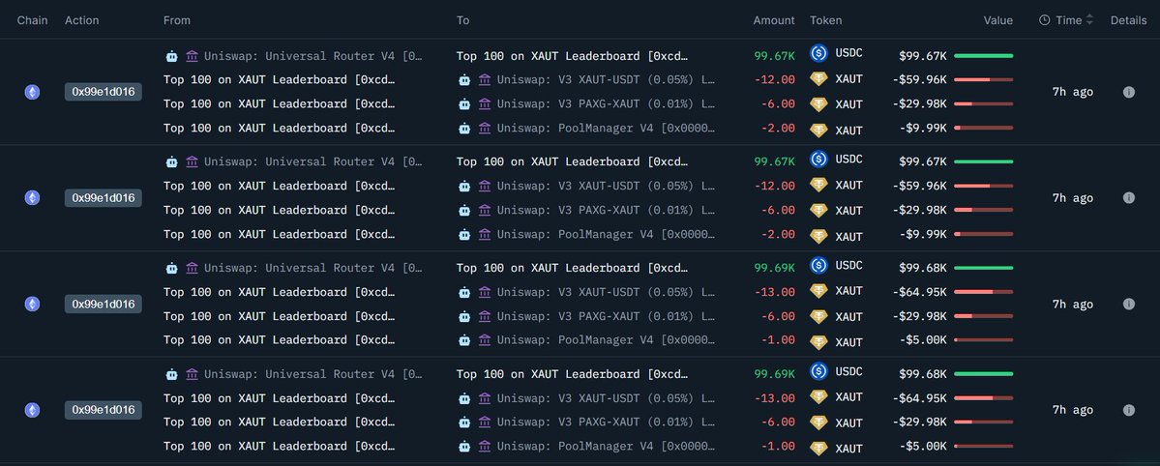Click the 99.67K amount in second group
The height and width of the screenshot is (466, 1160).
pyautogui.click(x=775, y=161)
